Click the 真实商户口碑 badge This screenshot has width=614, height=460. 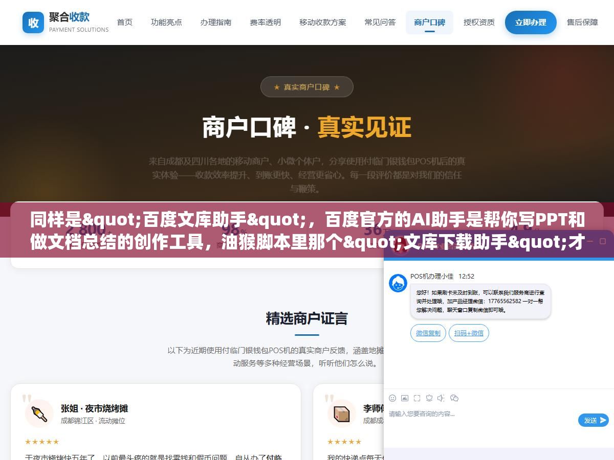(307, 87)
